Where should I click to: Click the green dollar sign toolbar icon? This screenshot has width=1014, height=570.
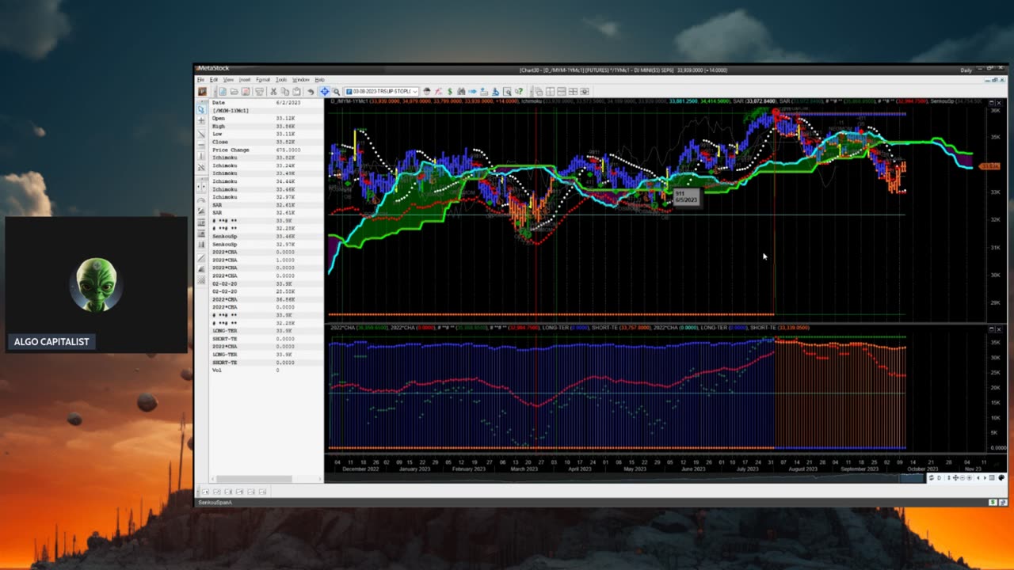pyautogui.click(x=450, y=91)
